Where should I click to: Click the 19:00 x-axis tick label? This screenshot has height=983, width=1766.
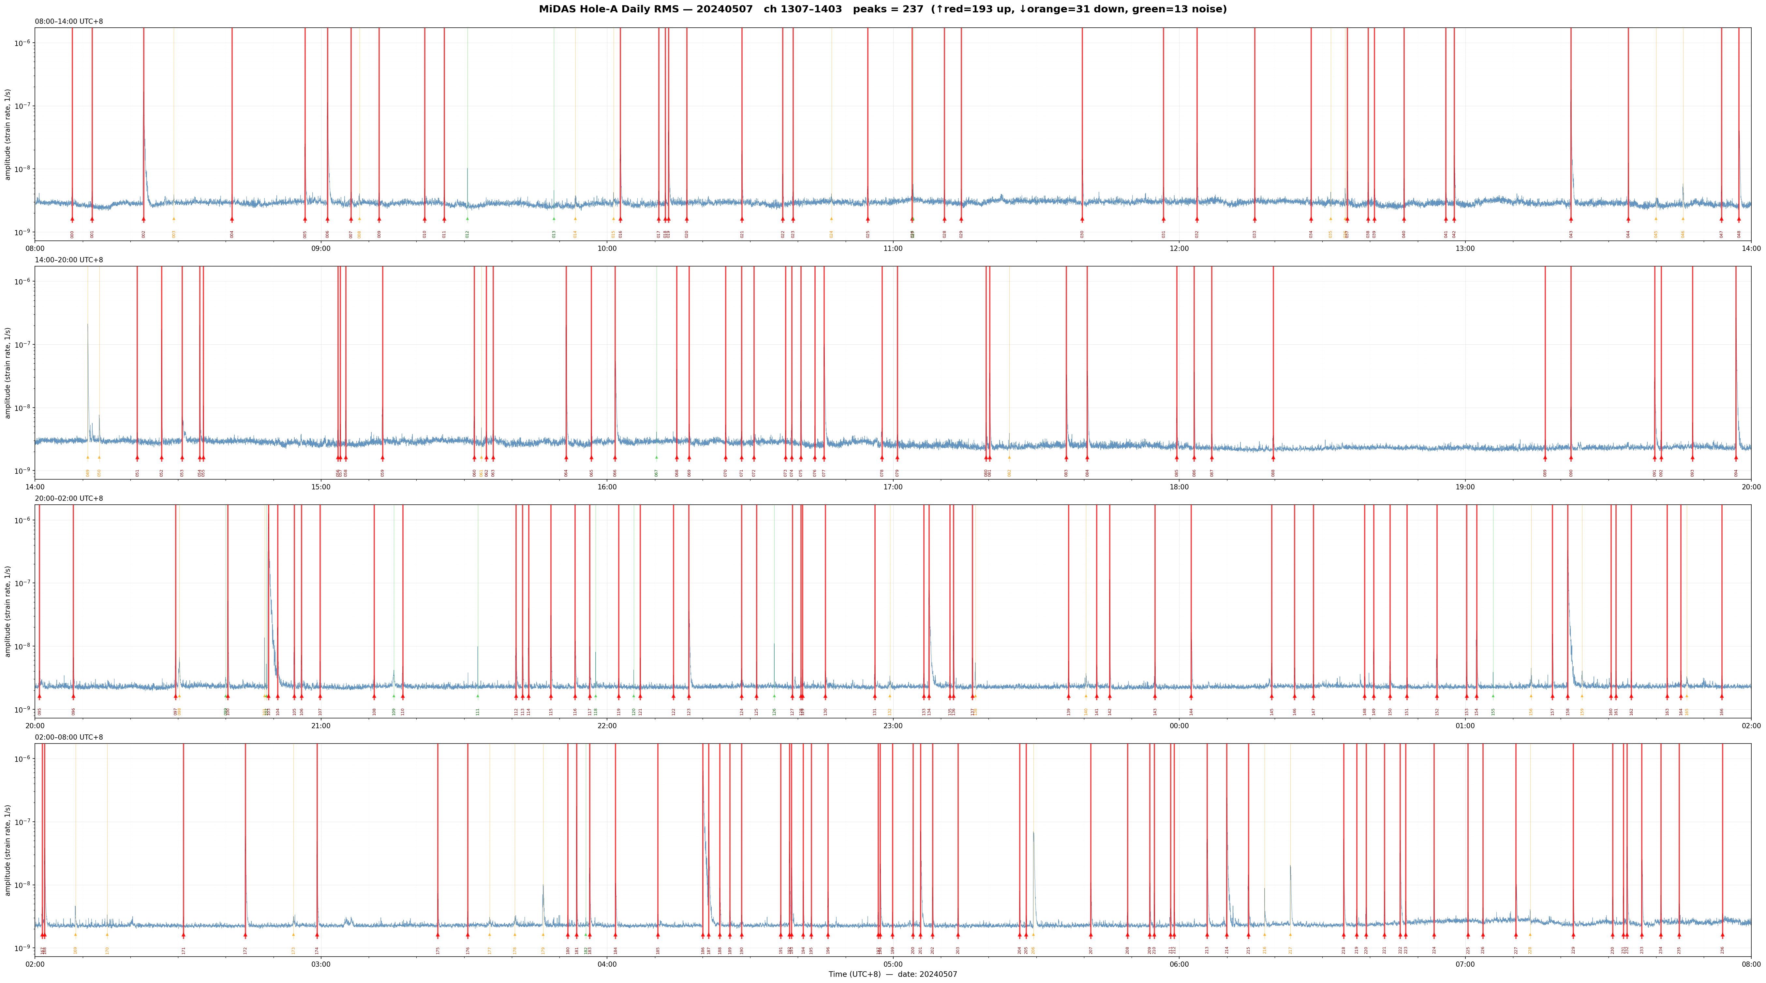click(1465, 487)
